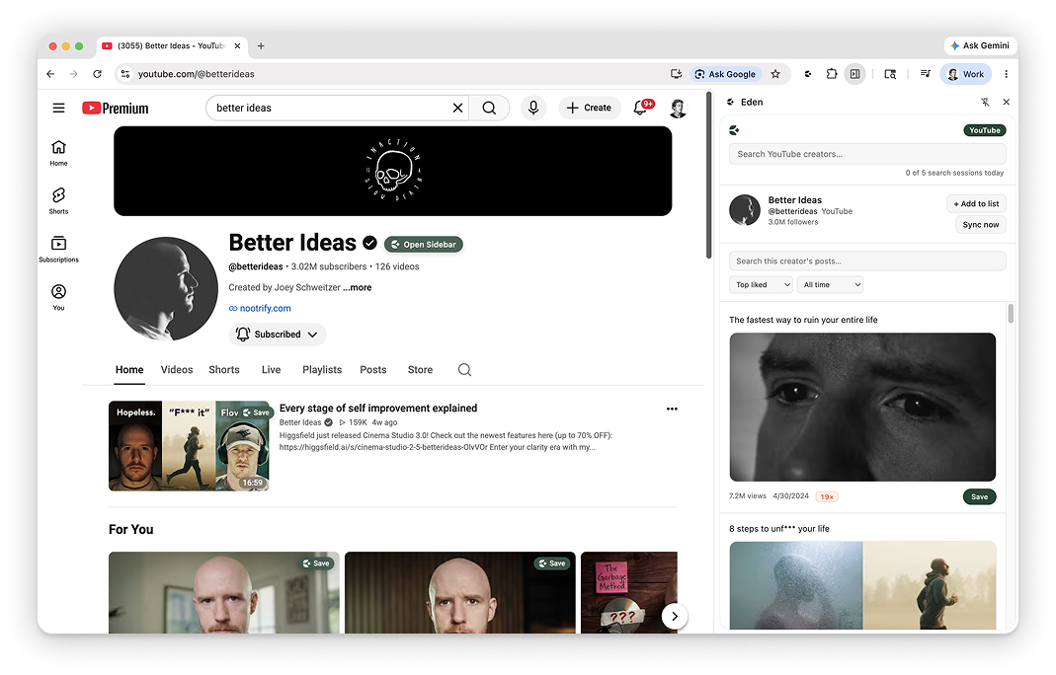Toggle the browser side panel icon
Screen dimensions: 1056x675
point(854,74)
